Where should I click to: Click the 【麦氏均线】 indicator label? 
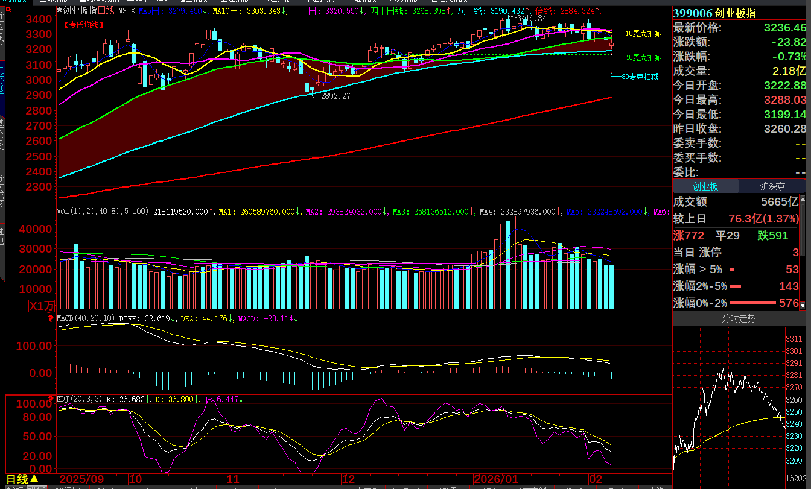point(83,25)
